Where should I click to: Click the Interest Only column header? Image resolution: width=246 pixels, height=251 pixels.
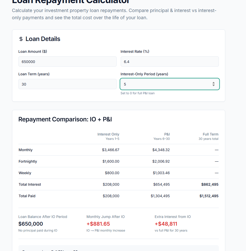coord(108,134)
